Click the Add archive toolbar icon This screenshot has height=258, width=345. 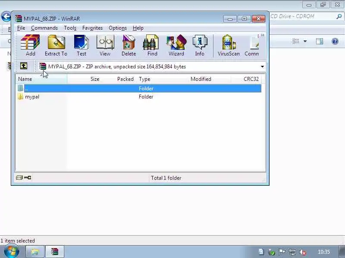30,45
